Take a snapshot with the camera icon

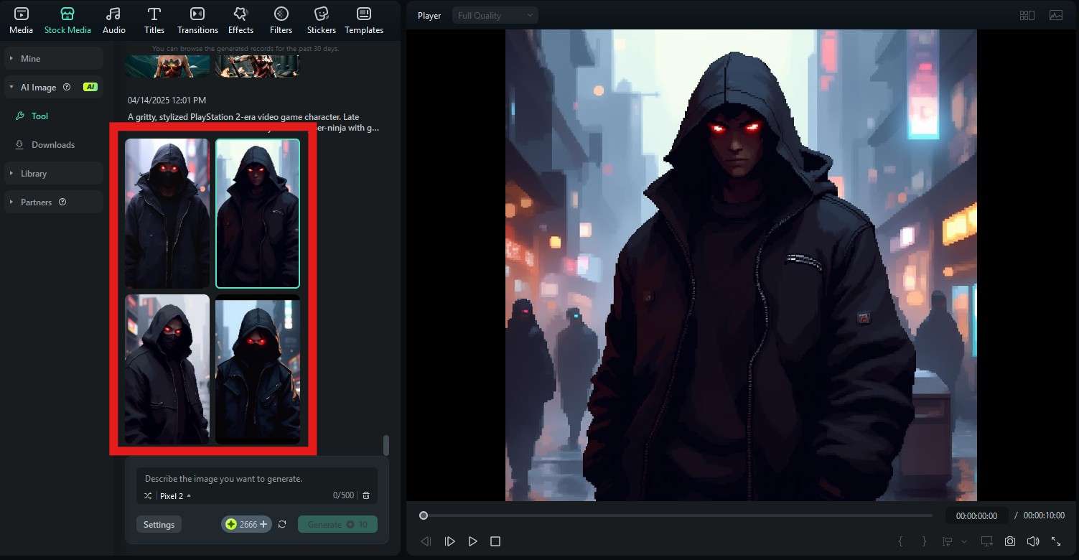click(x=1010, y=541)
